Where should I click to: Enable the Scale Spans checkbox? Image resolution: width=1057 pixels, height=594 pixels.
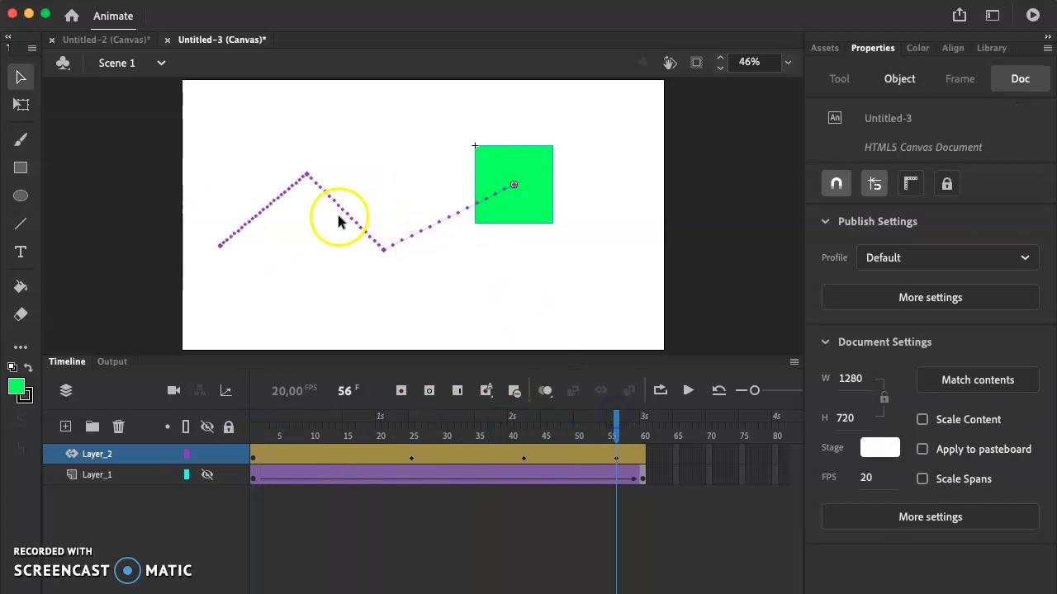(x=922, y=478)
